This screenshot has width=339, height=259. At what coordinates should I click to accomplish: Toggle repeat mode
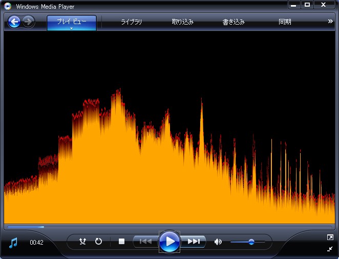click(98, 241)
